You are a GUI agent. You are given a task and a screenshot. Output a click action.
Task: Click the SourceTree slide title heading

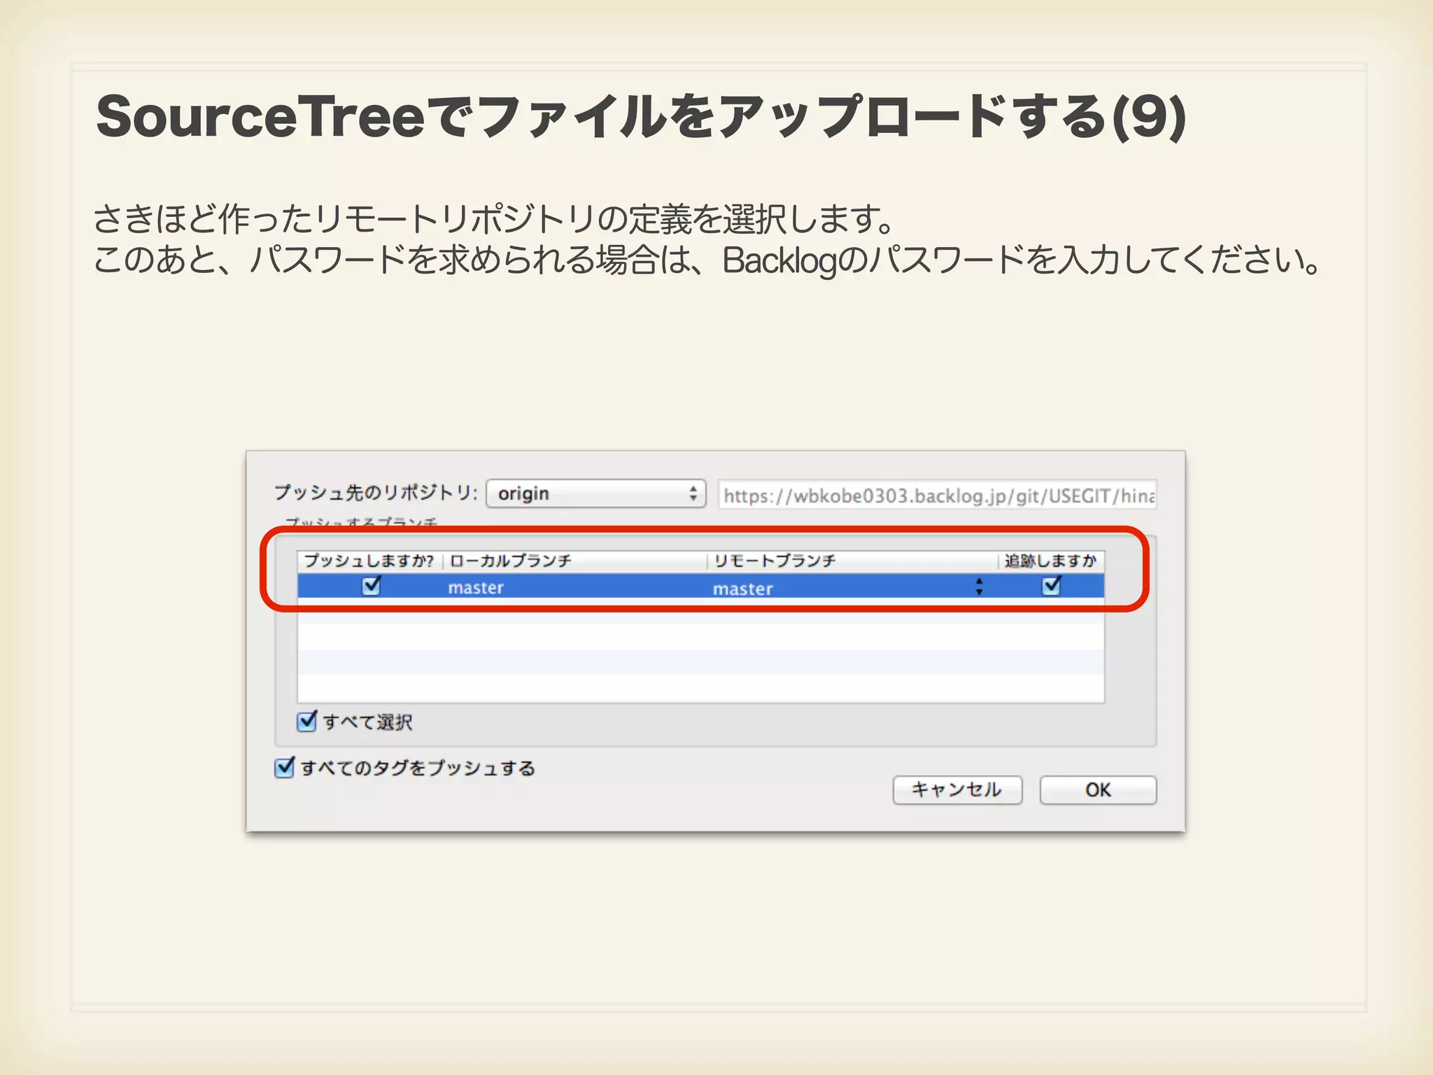click(x=640, y=117)
